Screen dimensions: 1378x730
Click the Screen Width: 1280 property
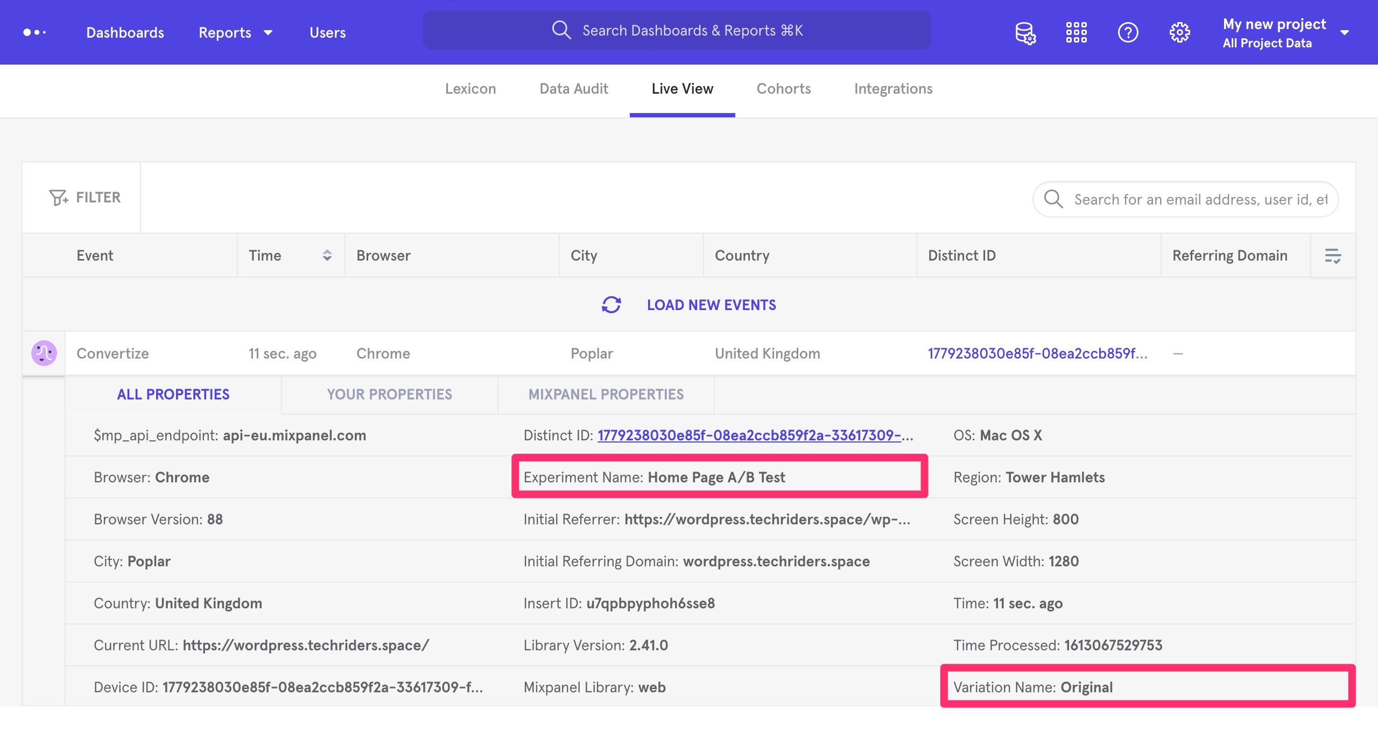point(1016,561)
